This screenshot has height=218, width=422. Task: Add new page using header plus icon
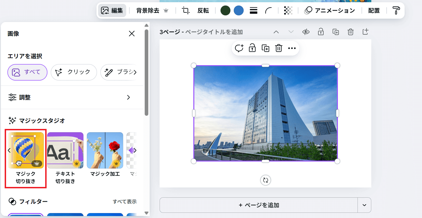pos(365,32)
